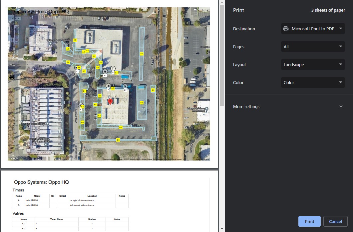This screenshot has height=232, width=353.
Task: Open the Pages dropdown
Action: tap(312, 47)
